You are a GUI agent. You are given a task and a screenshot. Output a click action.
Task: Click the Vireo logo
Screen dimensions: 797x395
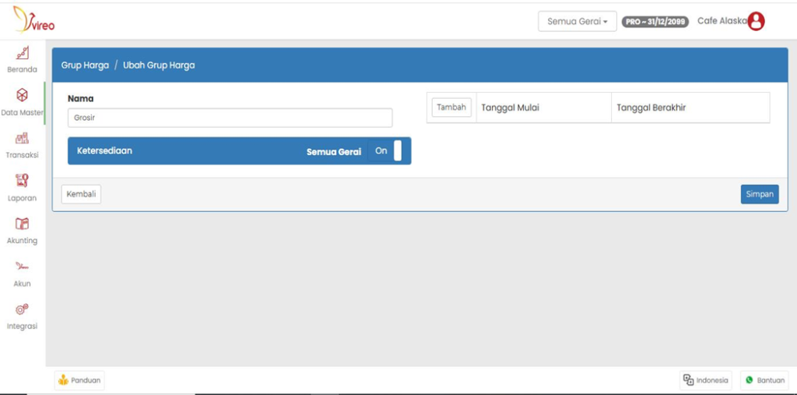click(33, 20)
